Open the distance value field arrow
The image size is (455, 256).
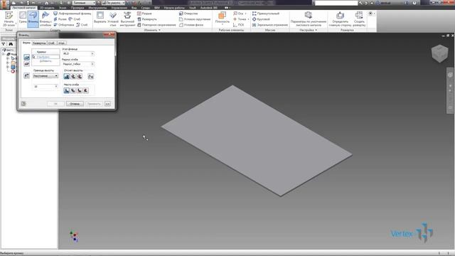56,87
